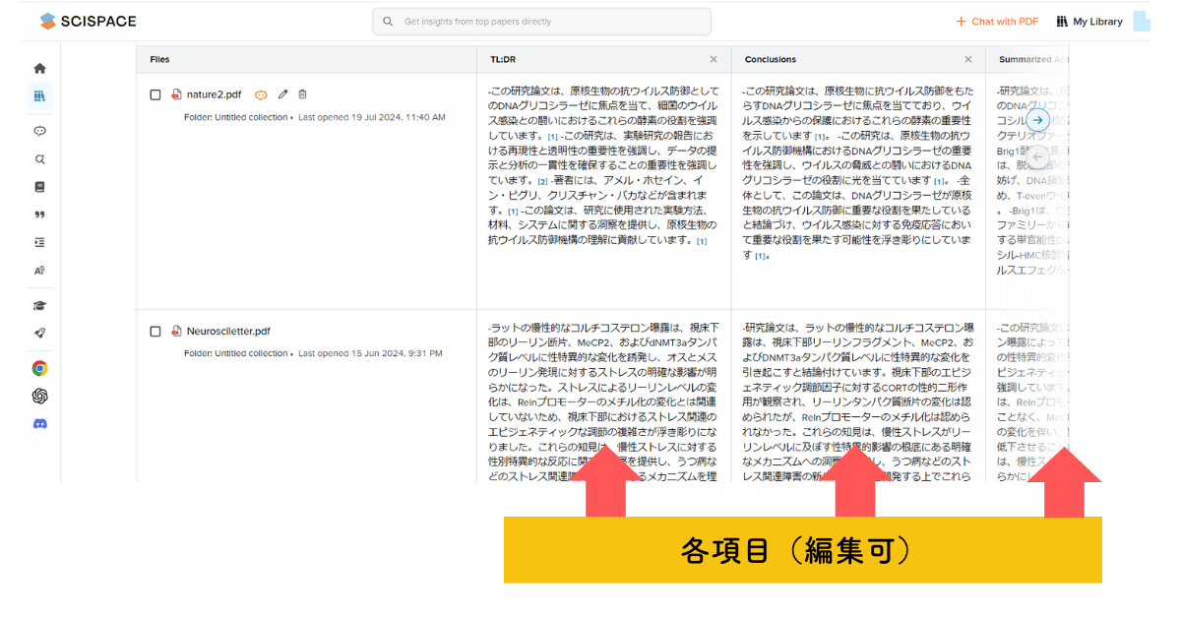The width and height of the screenshot is (1181, 617).
Task: Click the search magnifier icon
Action: [x=389, y=22]
